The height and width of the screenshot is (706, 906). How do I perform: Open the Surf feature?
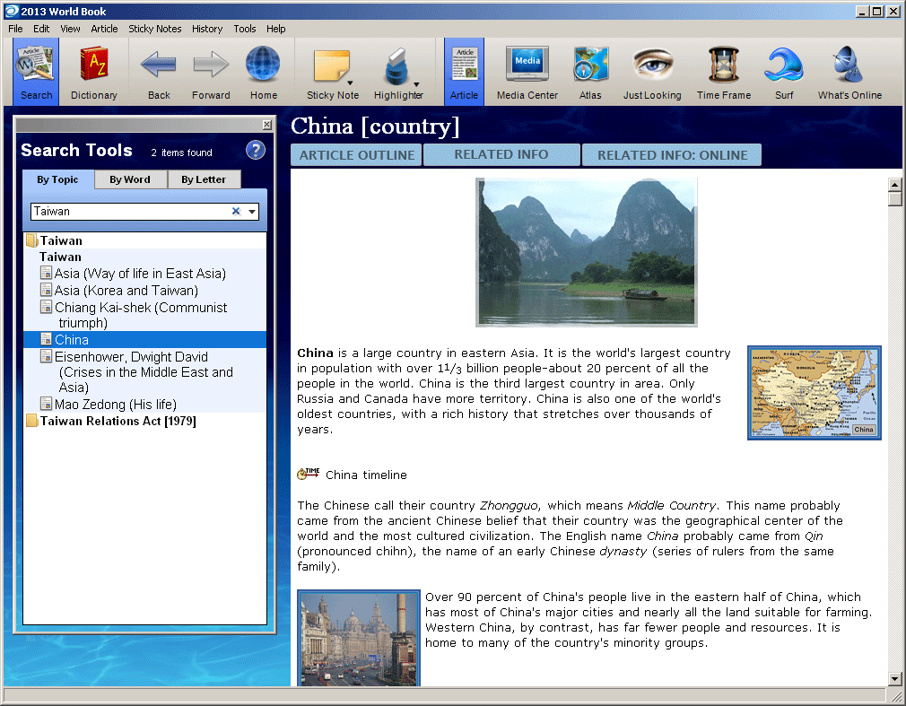(x=783, y=72)
